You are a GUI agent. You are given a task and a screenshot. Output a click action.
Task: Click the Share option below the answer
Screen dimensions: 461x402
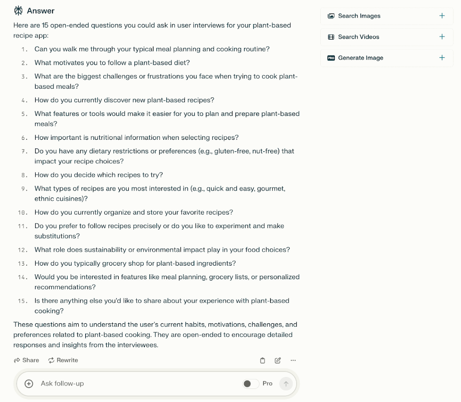pyautogui.click(x=26, y=360)
